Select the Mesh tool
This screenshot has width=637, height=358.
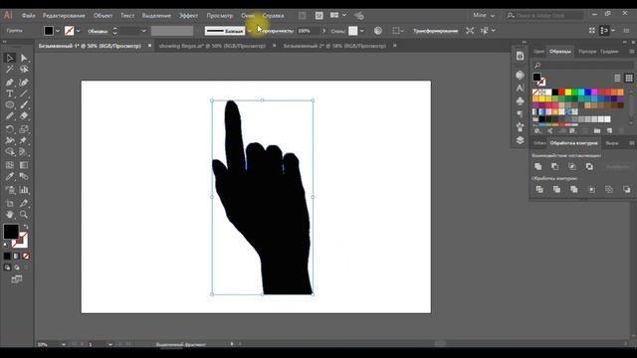(10, 165)
